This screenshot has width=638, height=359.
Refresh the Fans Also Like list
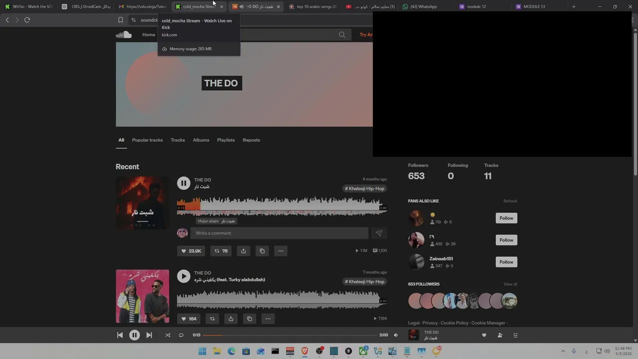510,201
